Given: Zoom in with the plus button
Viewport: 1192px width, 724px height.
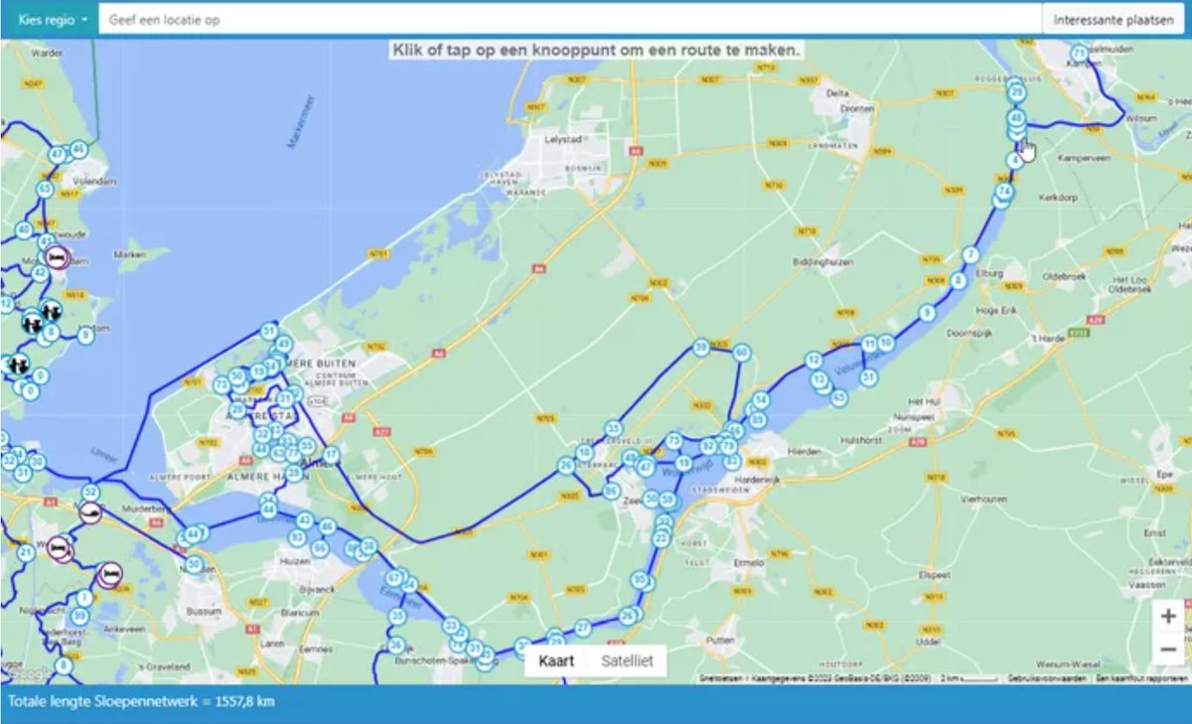Looking at the screenshot, I should pos(1168,617).
